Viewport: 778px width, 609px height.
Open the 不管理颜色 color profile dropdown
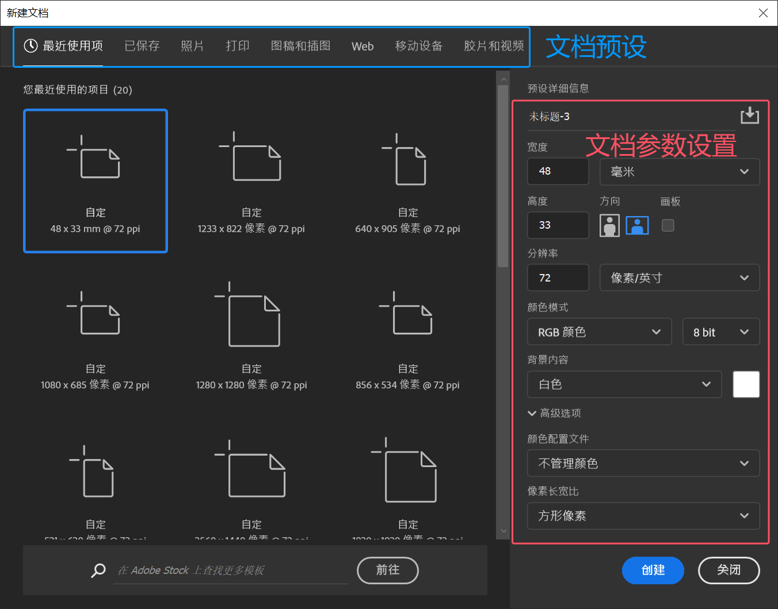point(643,464)
